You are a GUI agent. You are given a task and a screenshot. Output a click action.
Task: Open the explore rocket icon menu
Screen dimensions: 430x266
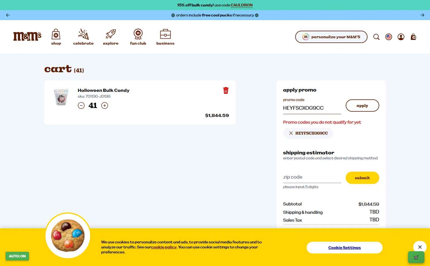pyautogui.click(x=110, y=37)
